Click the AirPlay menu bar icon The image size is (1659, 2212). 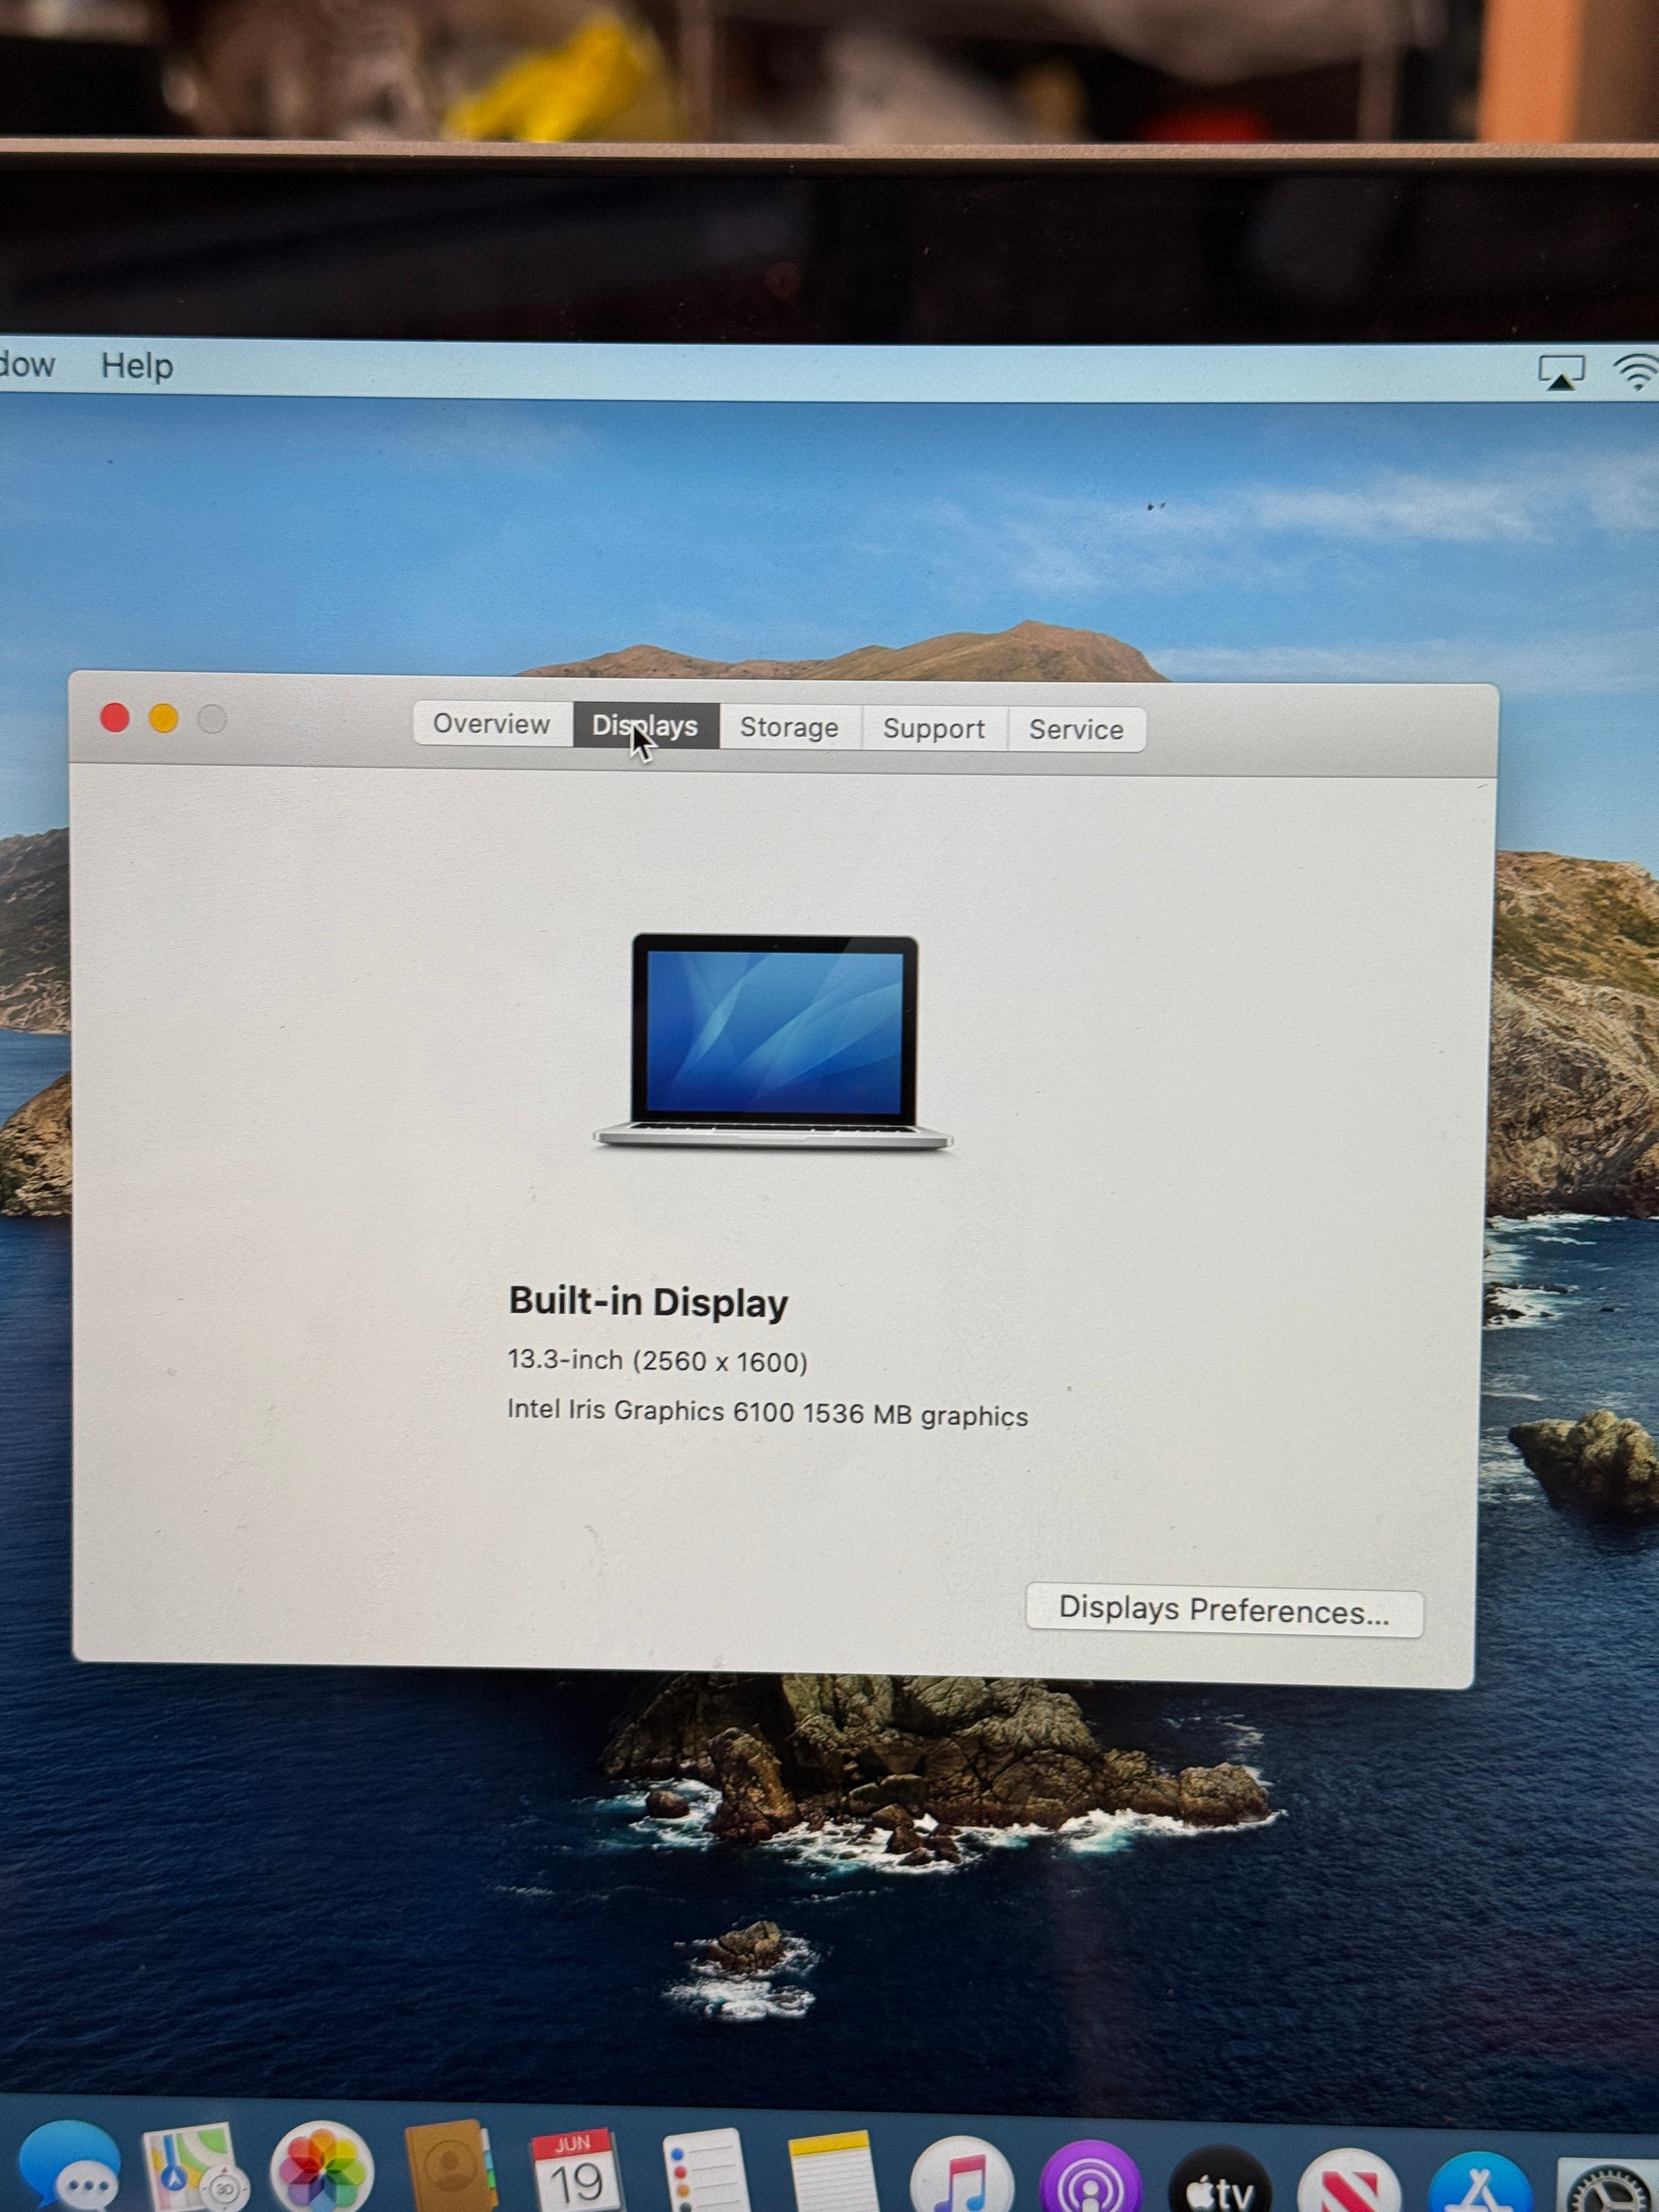click(x=1561, y=372)
